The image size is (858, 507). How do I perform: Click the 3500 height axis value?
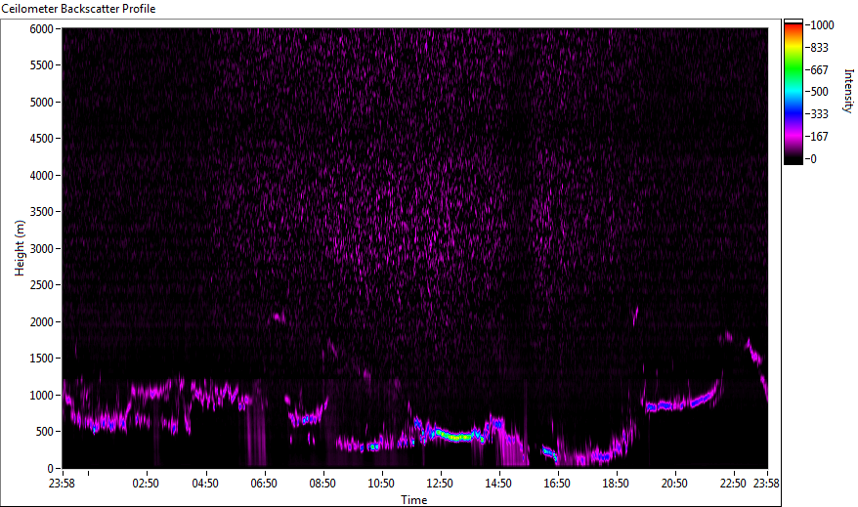pos(42,212)
